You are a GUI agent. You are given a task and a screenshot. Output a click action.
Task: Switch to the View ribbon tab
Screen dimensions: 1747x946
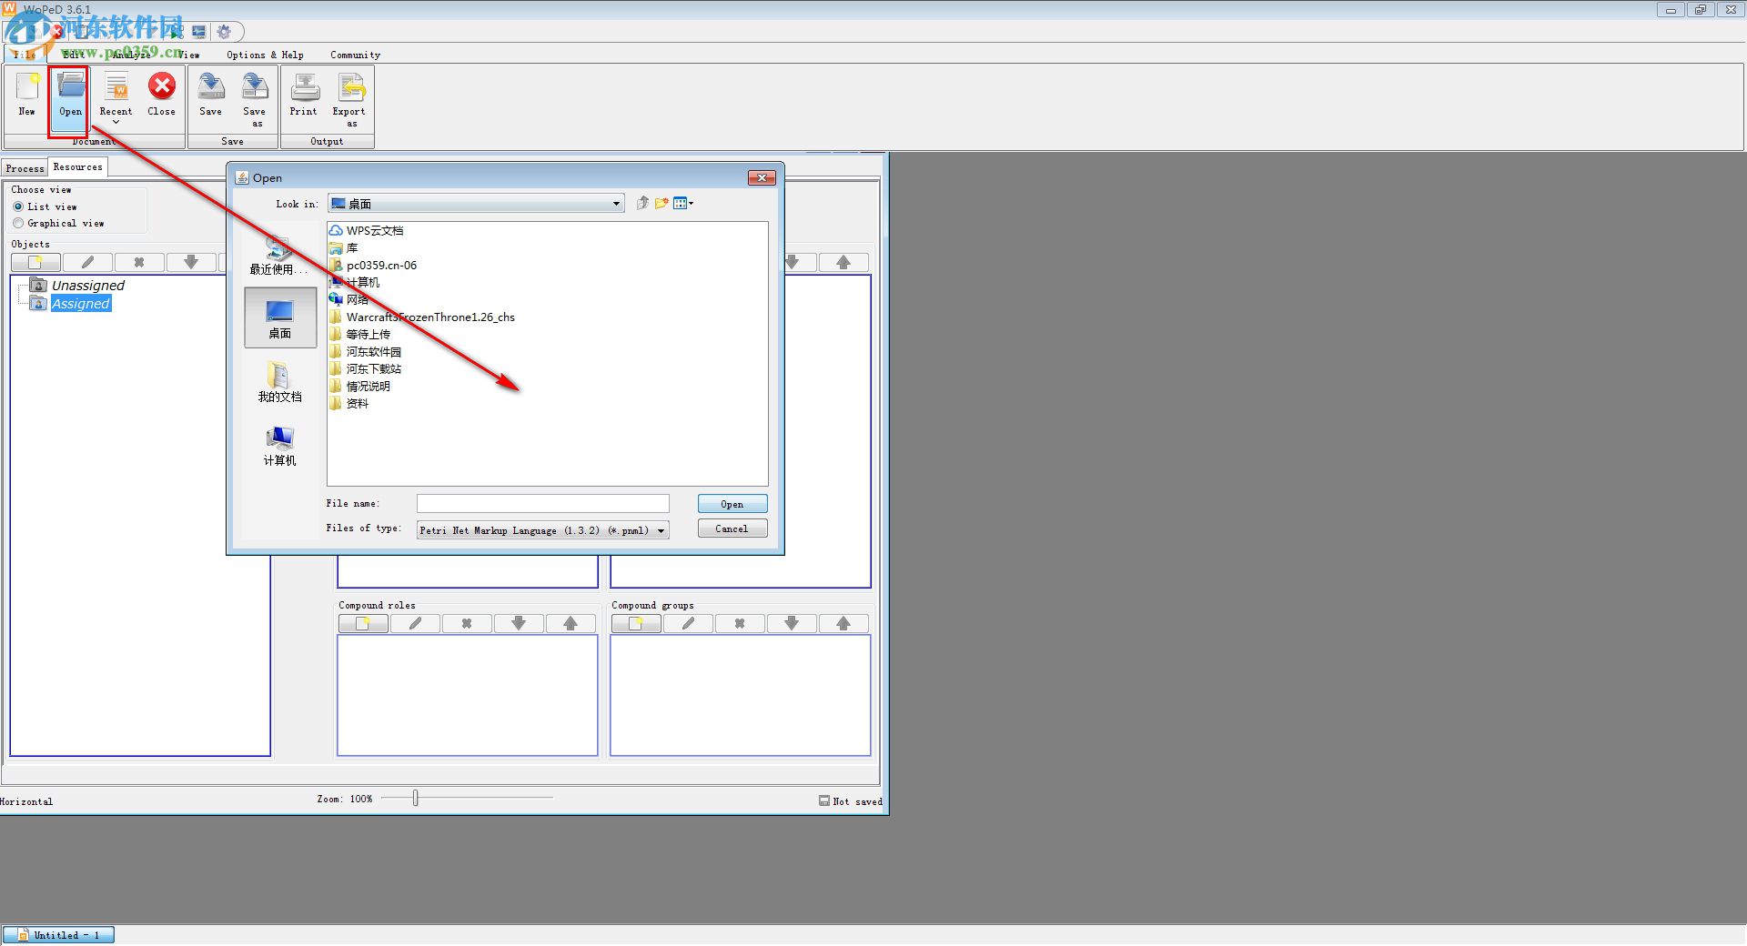click(x=189, y=55)
